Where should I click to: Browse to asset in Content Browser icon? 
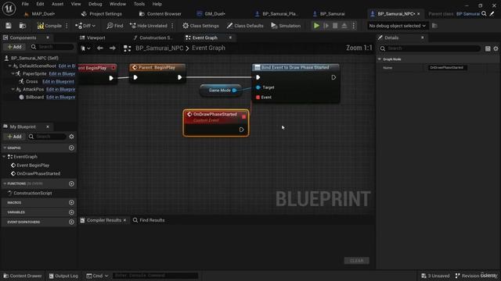tap(23, 26)
